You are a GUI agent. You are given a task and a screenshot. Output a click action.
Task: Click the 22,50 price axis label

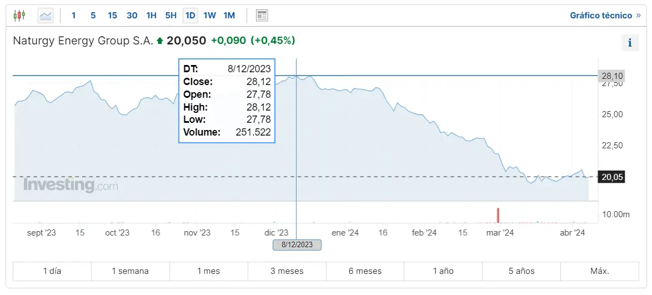pos(612,146)
